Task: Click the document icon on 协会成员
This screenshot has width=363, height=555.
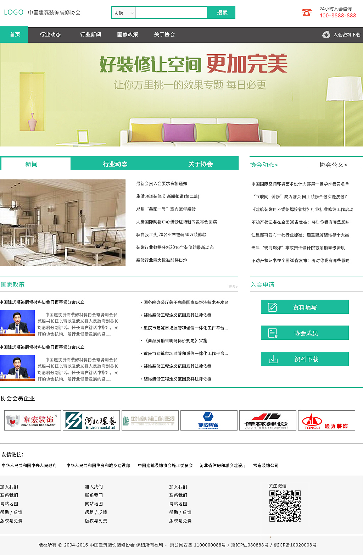Action: 273,333
